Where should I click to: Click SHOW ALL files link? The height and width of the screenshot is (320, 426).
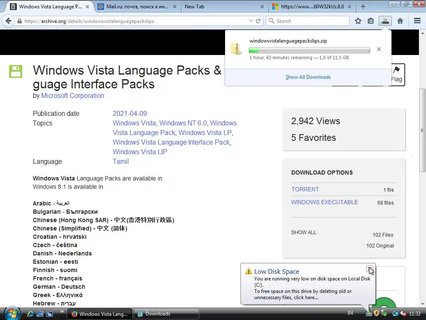304,232
